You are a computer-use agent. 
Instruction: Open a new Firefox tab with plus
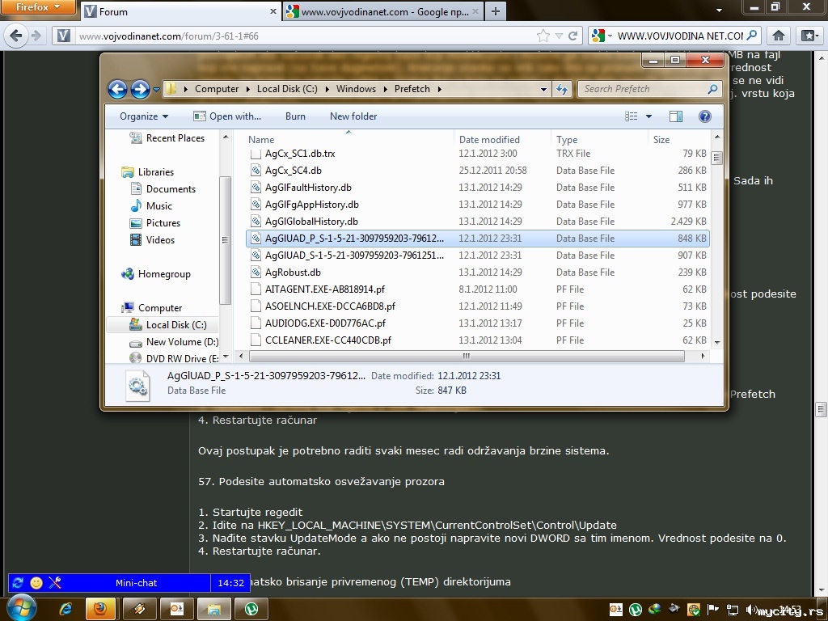point(496,11)
